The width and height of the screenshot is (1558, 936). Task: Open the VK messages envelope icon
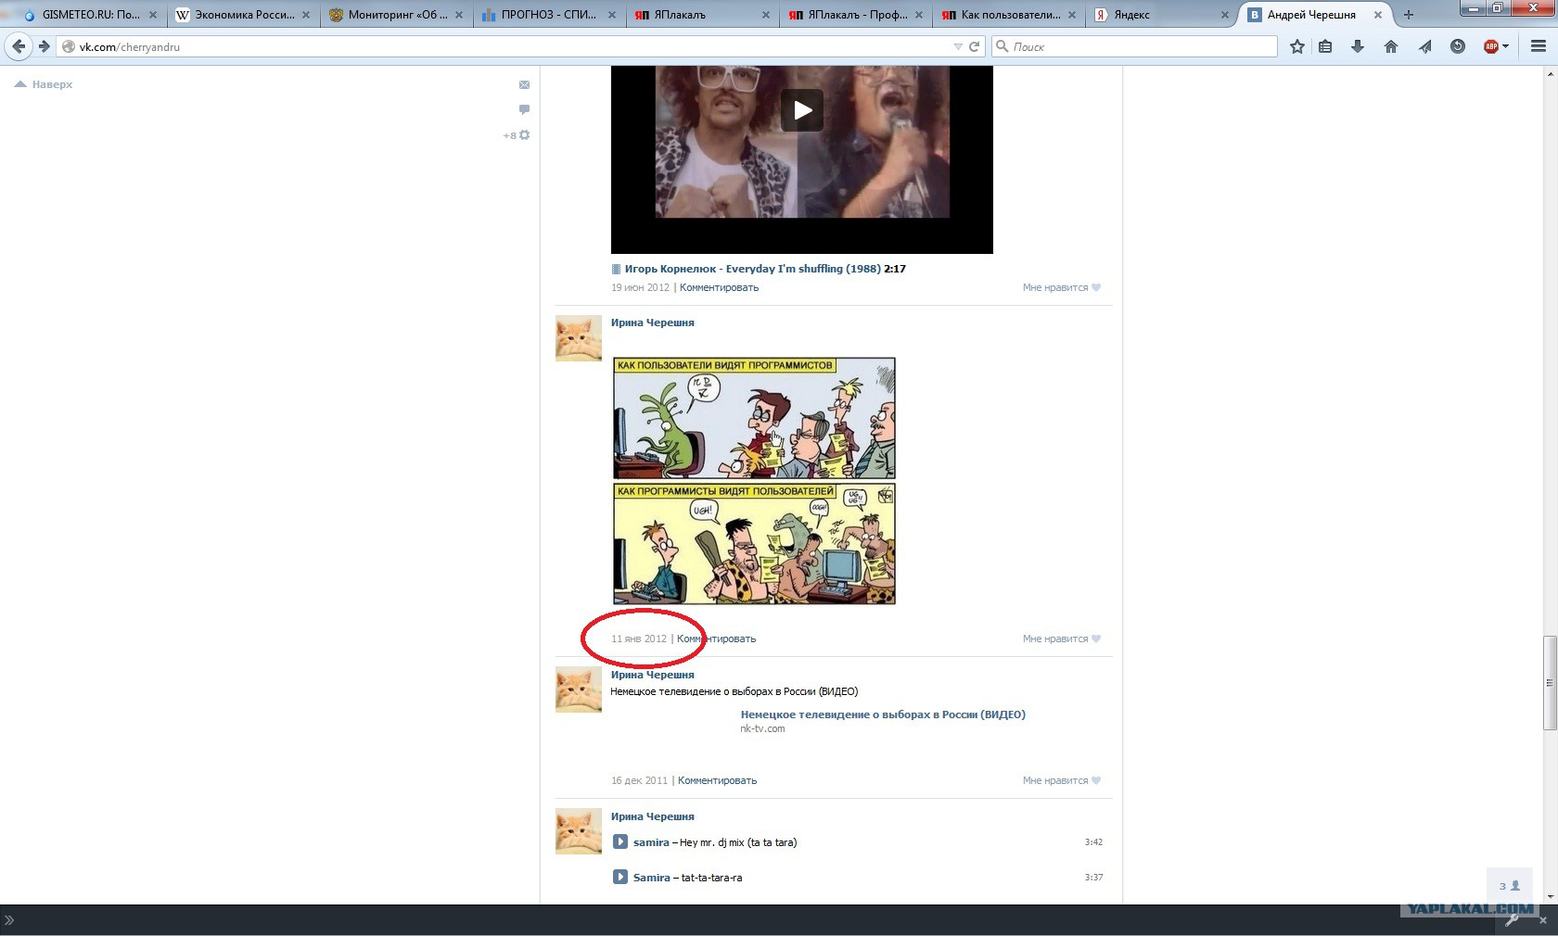click(524, 84)
